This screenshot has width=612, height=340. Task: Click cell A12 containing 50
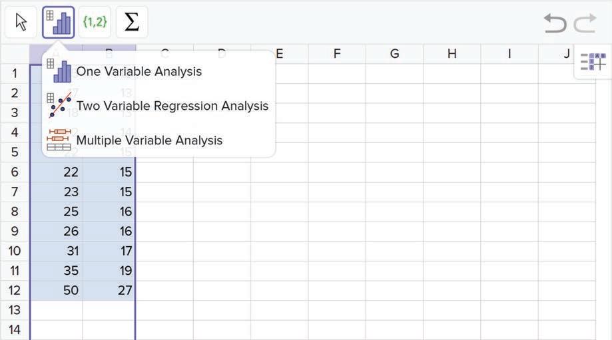click(57, 290)
